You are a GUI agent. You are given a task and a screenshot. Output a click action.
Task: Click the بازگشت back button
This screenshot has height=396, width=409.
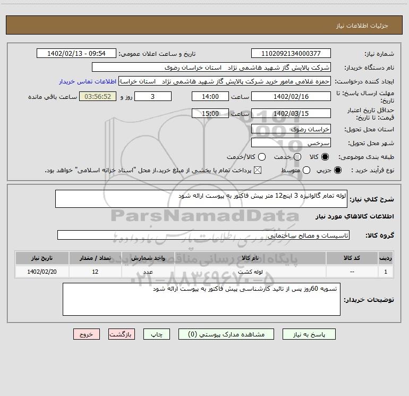122,334
